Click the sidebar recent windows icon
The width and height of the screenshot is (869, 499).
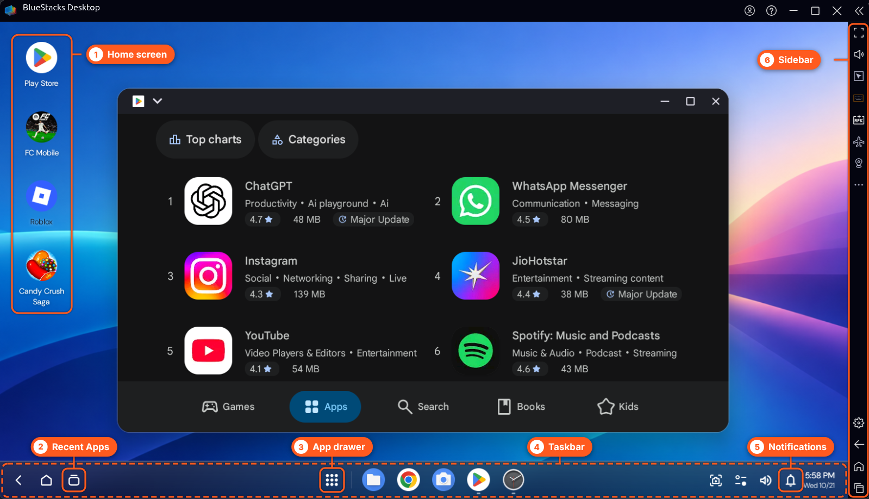point(859,488)
